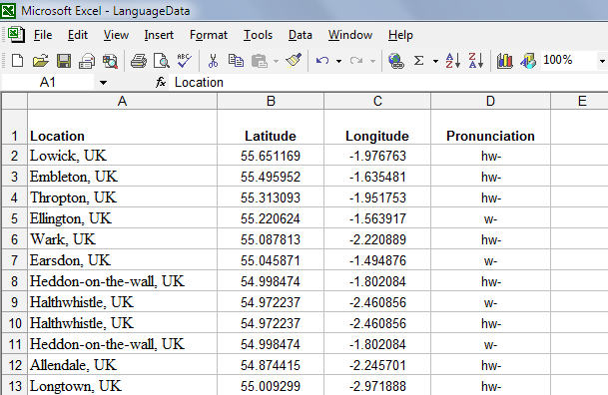Sort Ascending with the A-Z icon

pyautogui.click(x=452, y=61)
